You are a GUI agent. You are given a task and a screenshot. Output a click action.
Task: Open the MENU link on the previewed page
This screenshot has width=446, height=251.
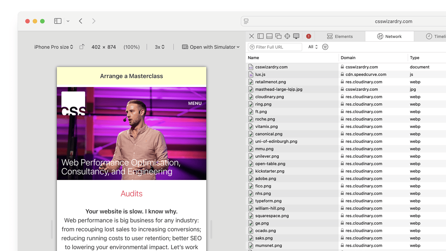(x=194, y=103)
